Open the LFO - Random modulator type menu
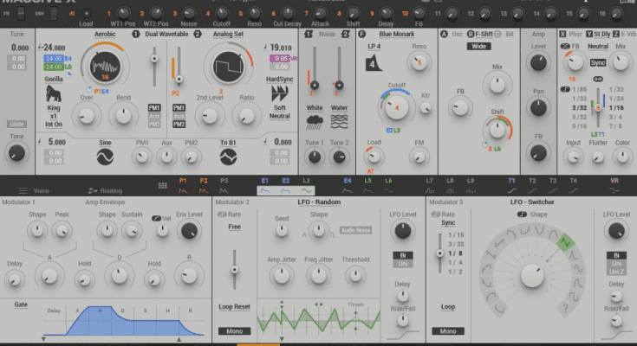The image size is (637, 346). coord(320,202)
